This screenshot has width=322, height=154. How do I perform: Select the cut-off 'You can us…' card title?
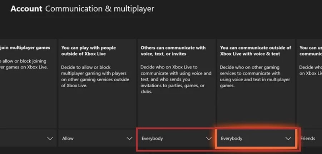point(311,51)
